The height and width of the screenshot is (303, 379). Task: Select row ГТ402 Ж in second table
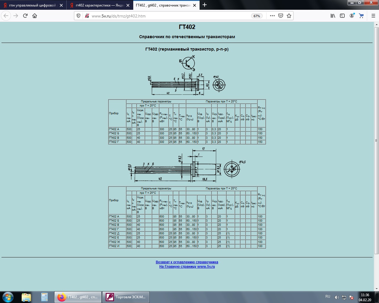(187, 242)
